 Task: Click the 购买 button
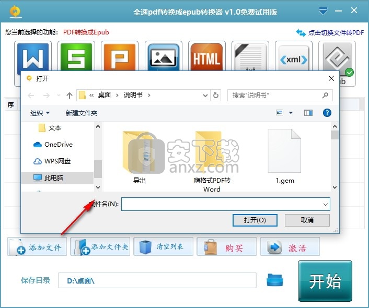(x=227, y=246)
